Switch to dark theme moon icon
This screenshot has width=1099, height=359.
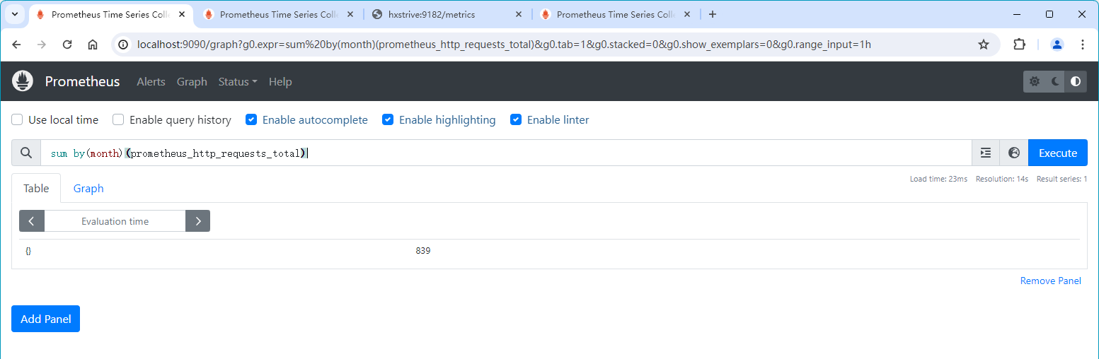pos(1055,81)
